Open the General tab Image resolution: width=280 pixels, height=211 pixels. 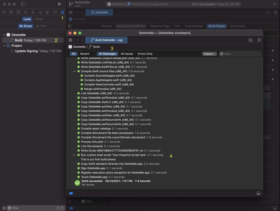(106, 26)
